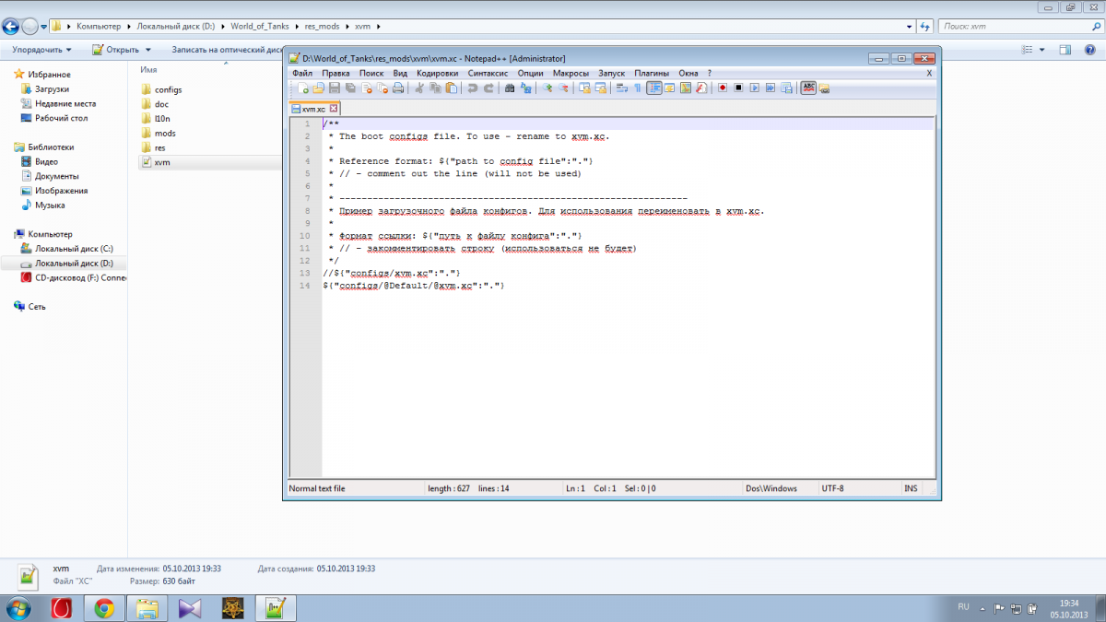This screenshot has width=1106, height=622.
Task: Click the Find binoculars icon
Action: click(x=510, y=88)
